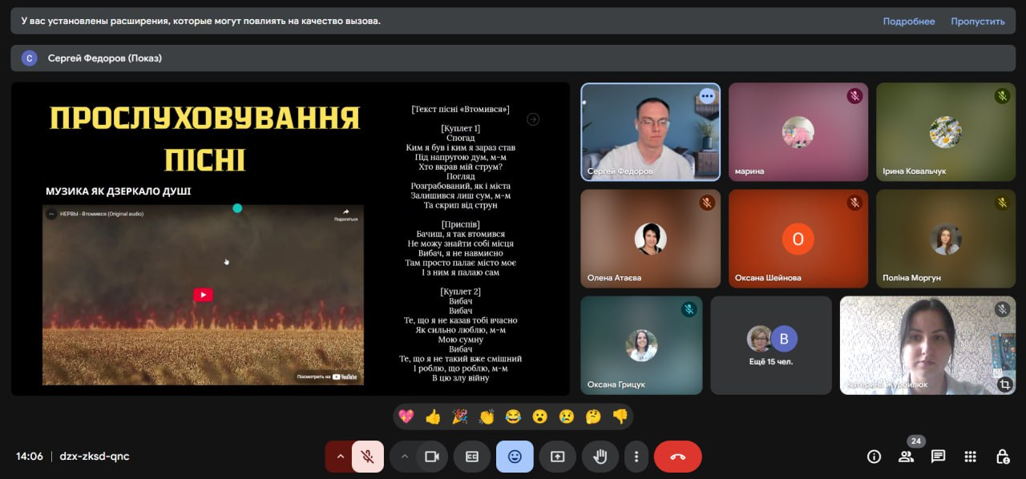Unmute the microphone
This screenshot has height=479, width=1026.
click(368, 457)
